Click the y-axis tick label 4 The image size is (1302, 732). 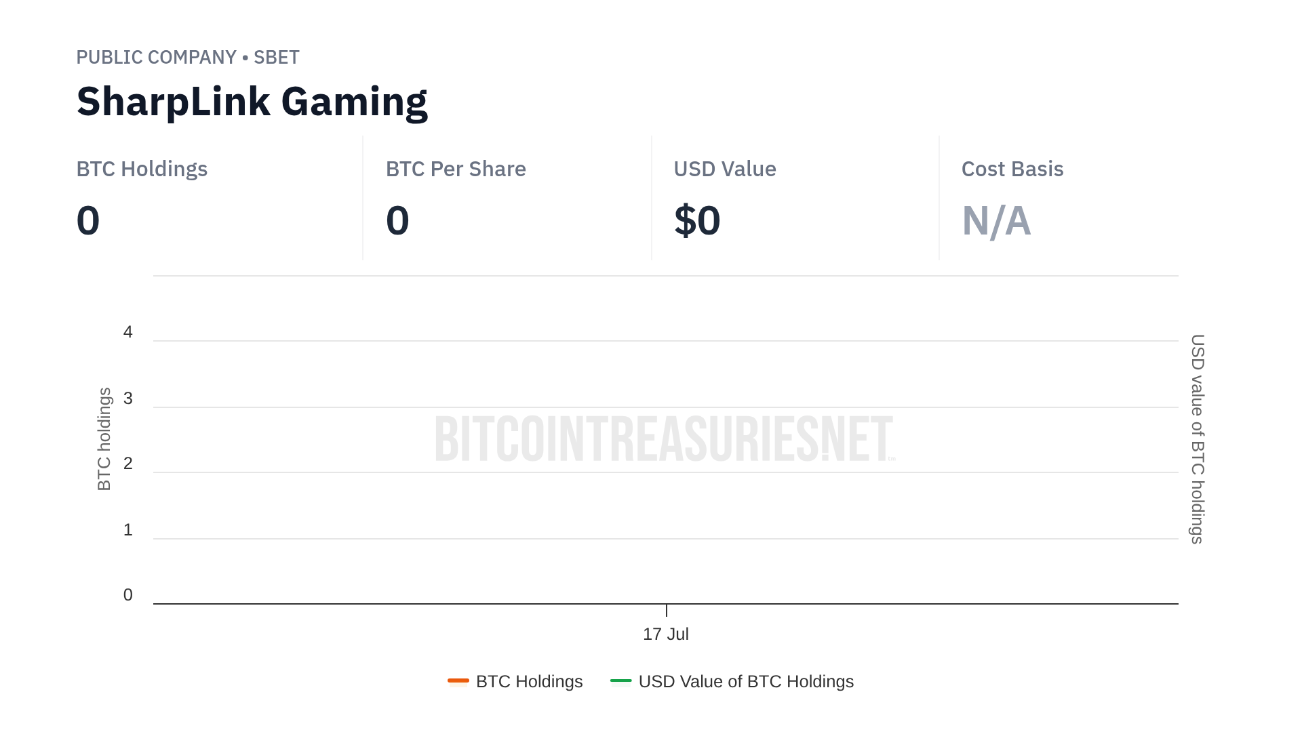click(x=128, y=332)
